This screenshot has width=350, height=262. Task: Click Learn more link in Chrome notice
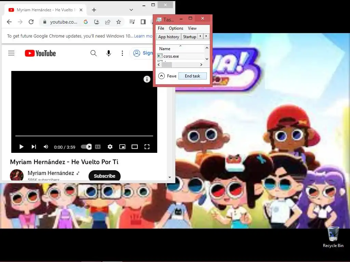click(143, 36)
